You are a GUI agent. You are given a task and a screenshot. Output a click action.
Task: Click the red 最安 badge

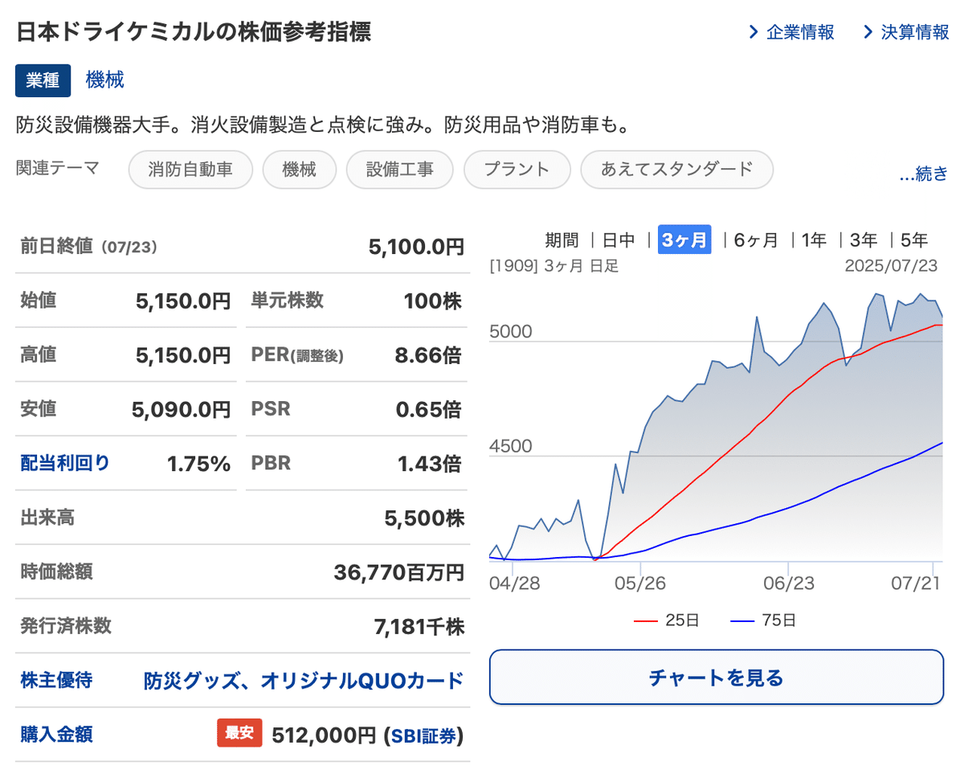[x=239, y=734]
